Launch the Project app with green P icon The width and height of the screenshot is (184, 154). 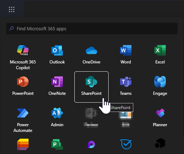click(57, 144)
